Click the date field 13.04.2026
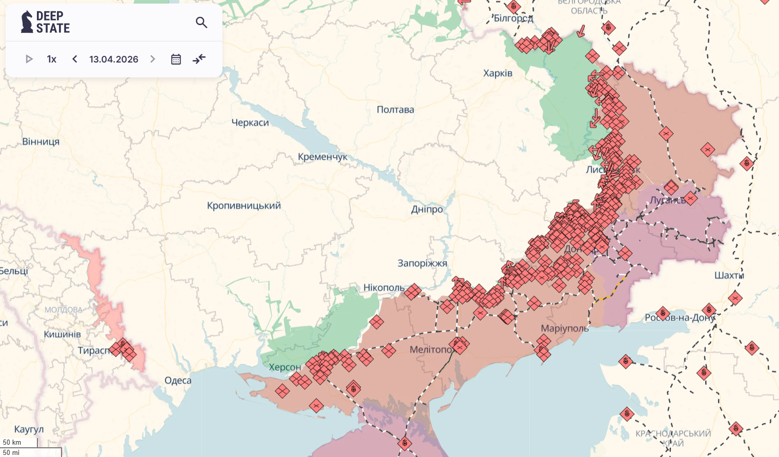Image resolution: width=779 pixels, height=457 pixels. [x=114, y=59]
